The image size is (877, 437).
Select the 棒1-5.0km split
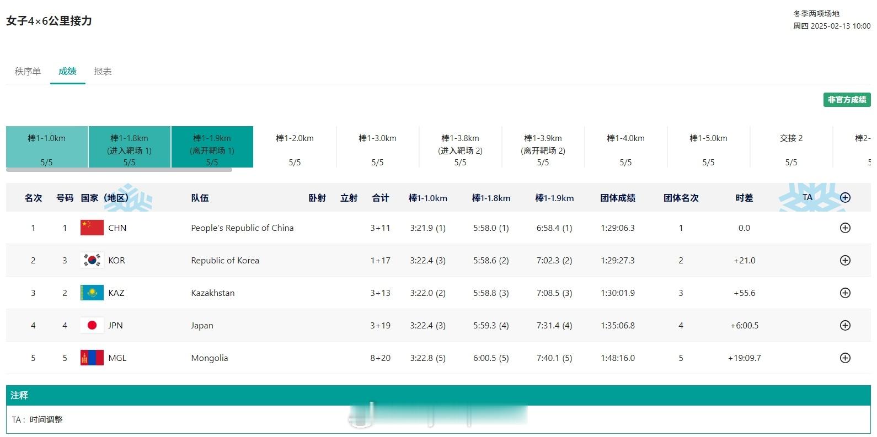709,147
